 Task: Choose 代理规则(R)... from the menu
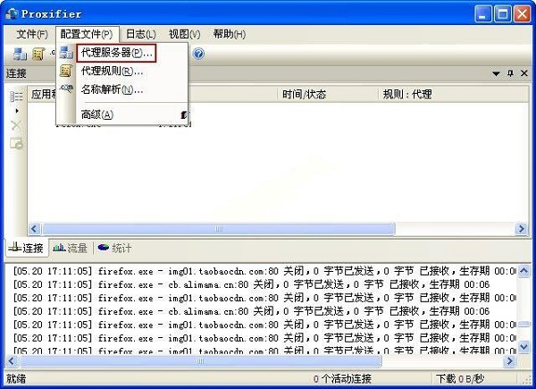[112, 71]
